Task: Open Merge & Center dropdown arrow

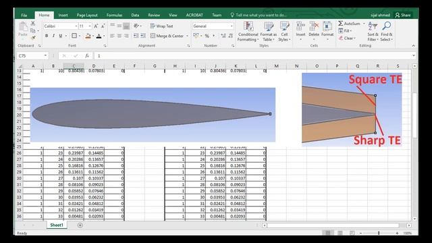Action: [x=188, y=36]
